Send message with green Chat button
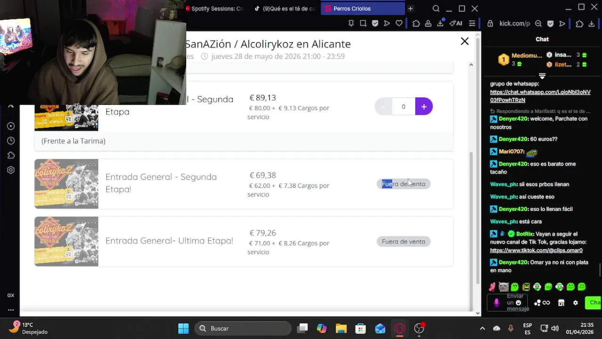Screen dimensions: 602x339 [593, 303]
